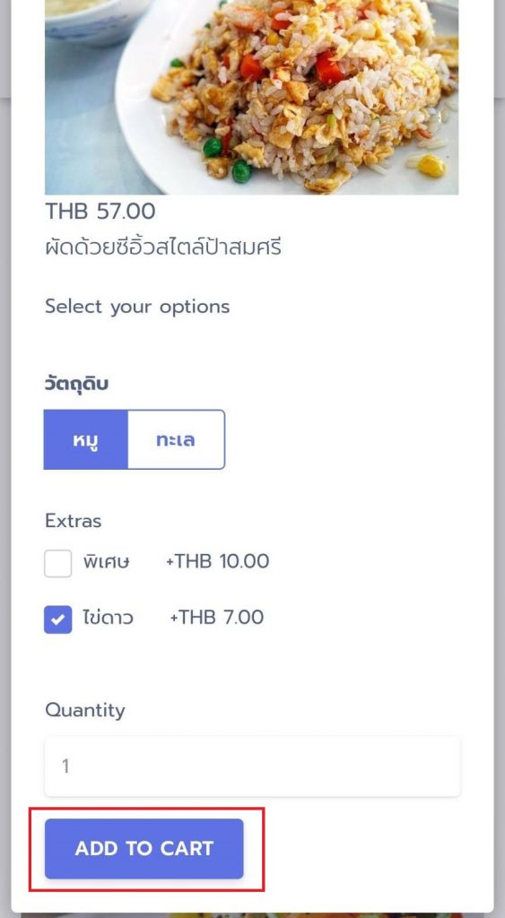
Task: Focus the Quantity input field
Action: (253, 766)
